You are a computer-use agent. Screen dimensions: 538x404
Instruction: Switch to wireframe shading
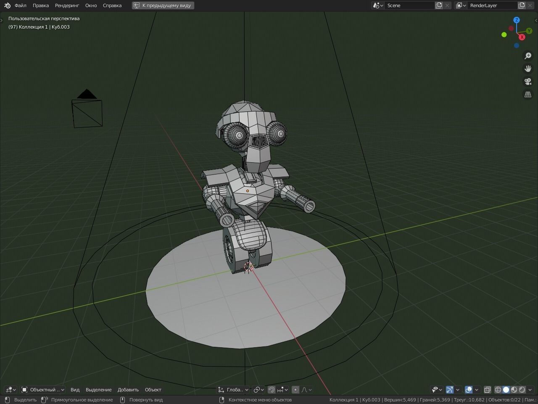pos(498,390)
